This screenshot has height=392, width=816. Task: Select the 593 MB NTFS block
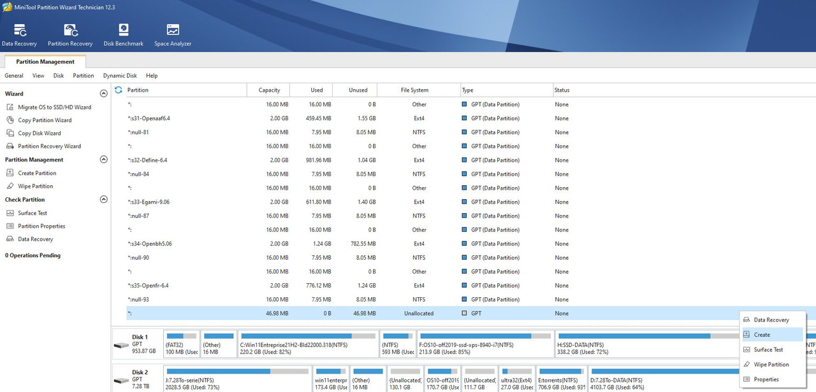coord(398,344)
